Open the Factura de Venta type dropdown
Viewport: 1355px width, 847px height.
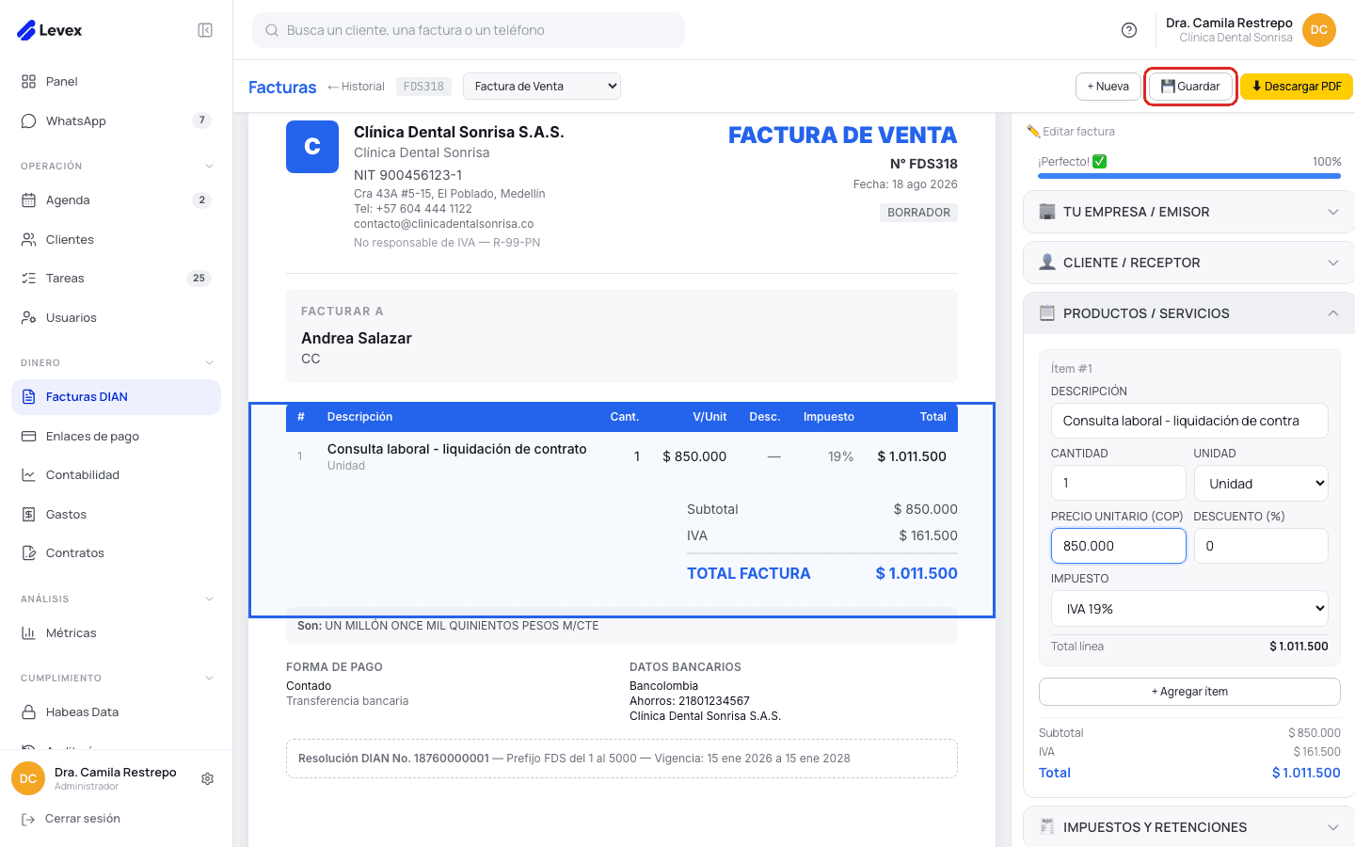pyautogui.click(x=542, y=87)
